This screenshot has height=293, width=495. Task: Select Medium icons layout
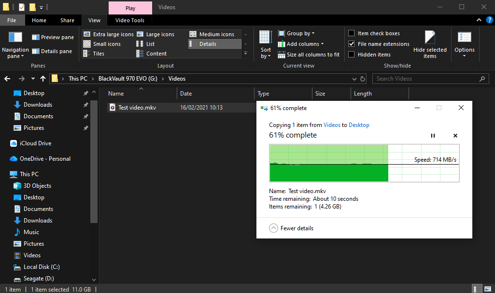pos(212,34)
